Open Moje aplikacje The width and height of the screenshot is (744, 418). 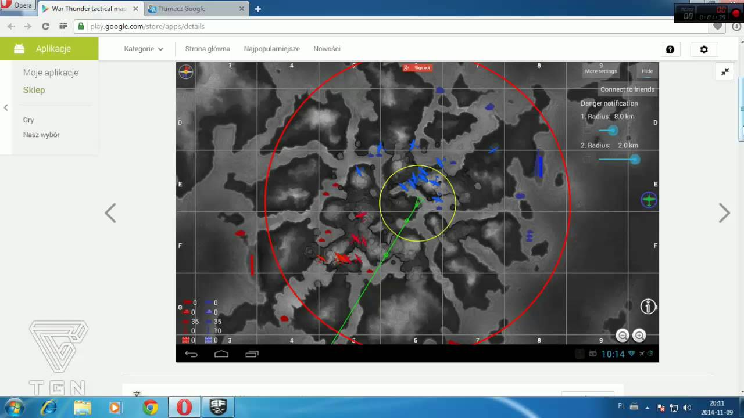coord(51,73)
